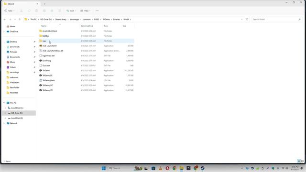
Task: Open the See more (three dots) toolbar menu
Action: (x=97, y=11)
